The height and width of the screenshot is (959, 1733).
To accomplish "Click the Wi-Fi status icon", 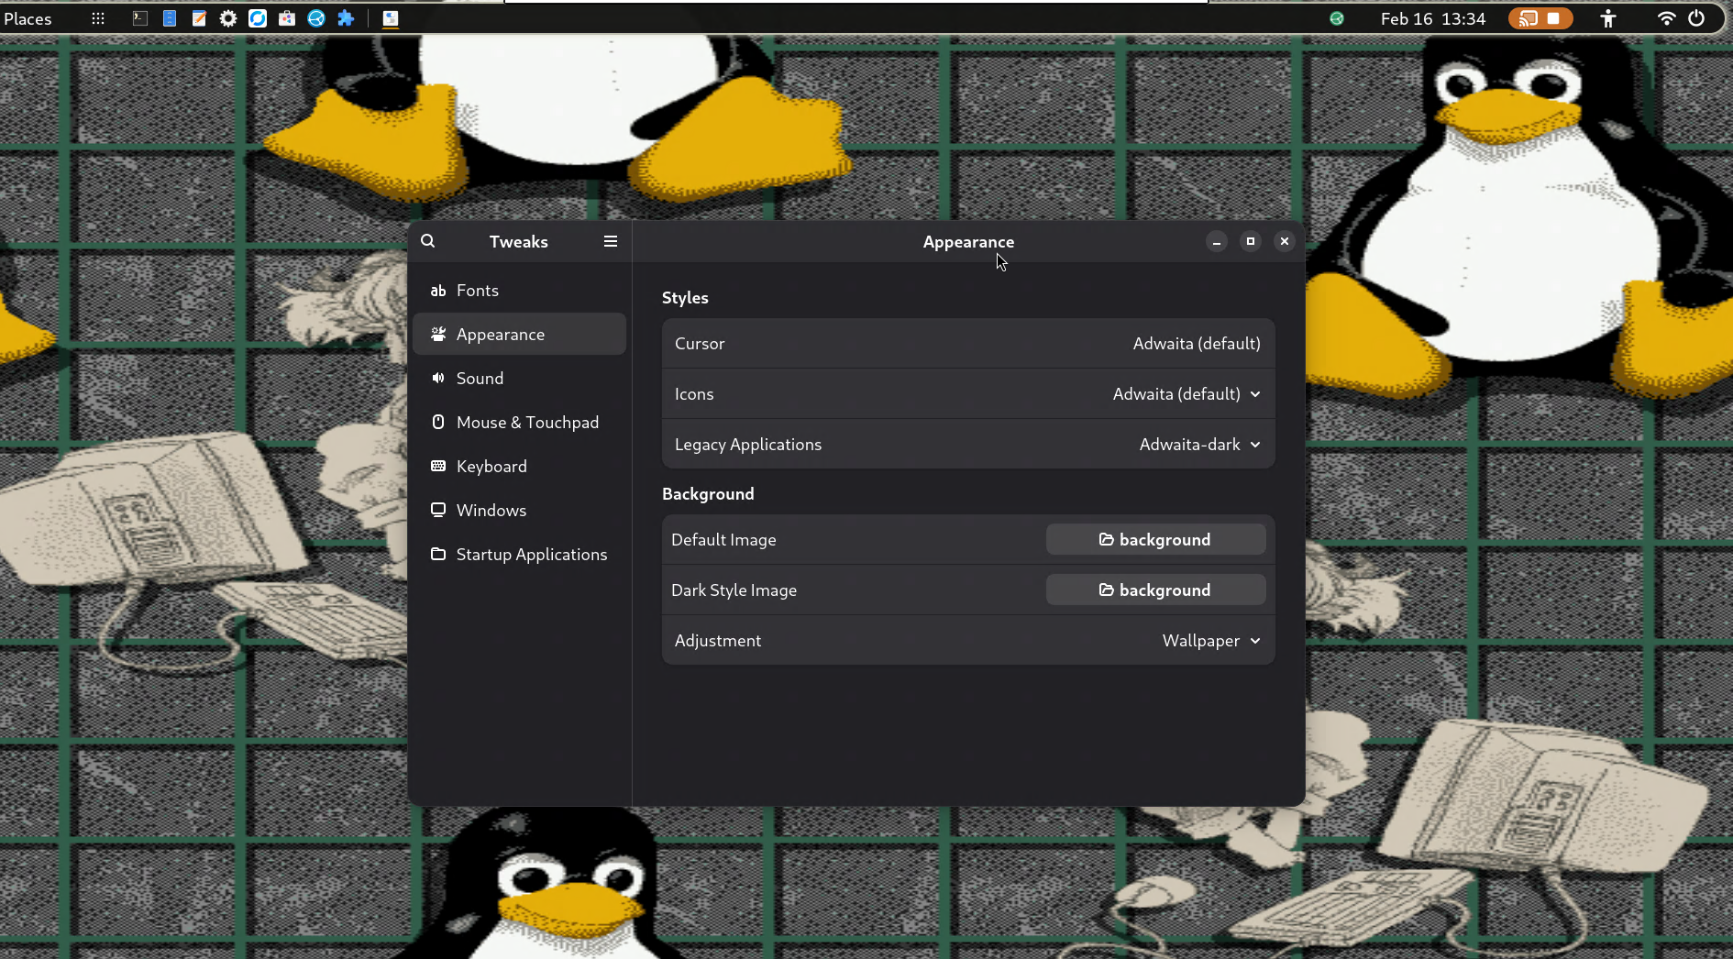I will pos(1667,18).
